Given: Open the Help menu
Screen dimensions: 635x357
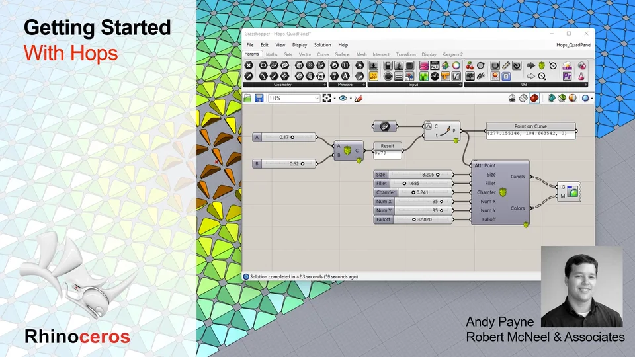Looking at the screenshot, I should click(x=343, y=45).
